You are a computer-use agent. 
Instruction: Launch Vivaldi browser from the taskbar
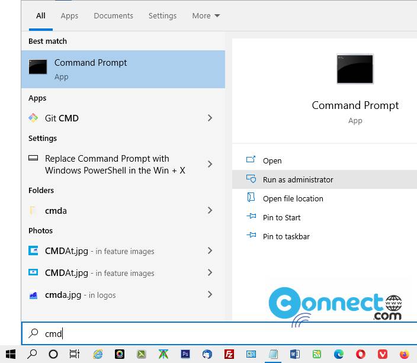383,354
